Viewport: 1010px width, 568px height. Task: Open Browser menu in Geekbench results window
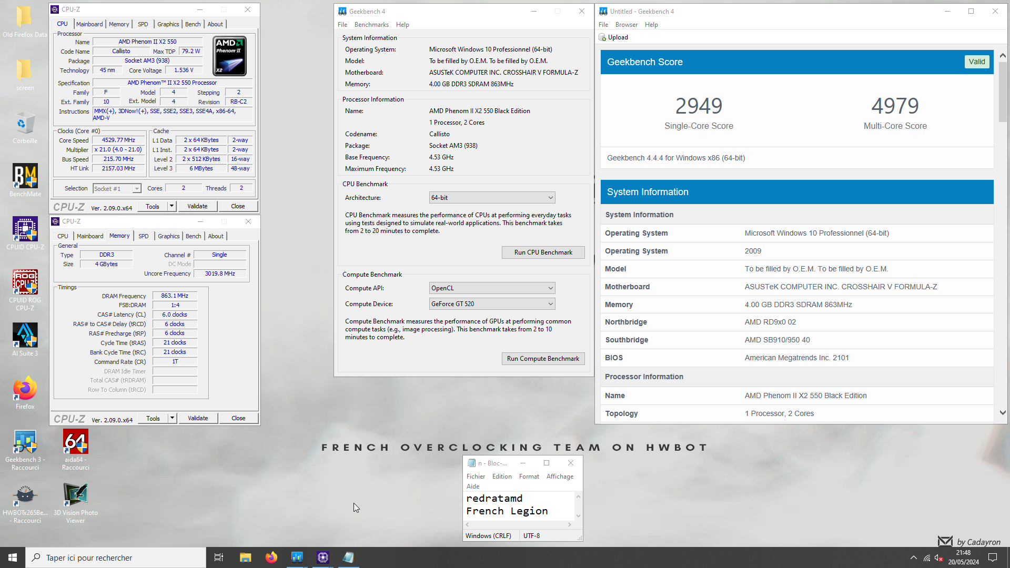pos(626,25)
